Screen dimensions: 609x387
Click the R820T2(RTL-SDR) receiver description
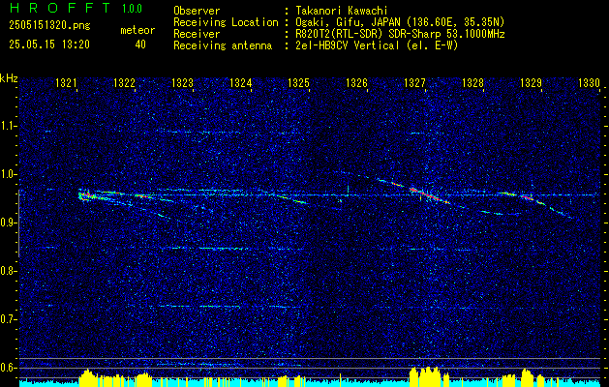pos(400,34)
